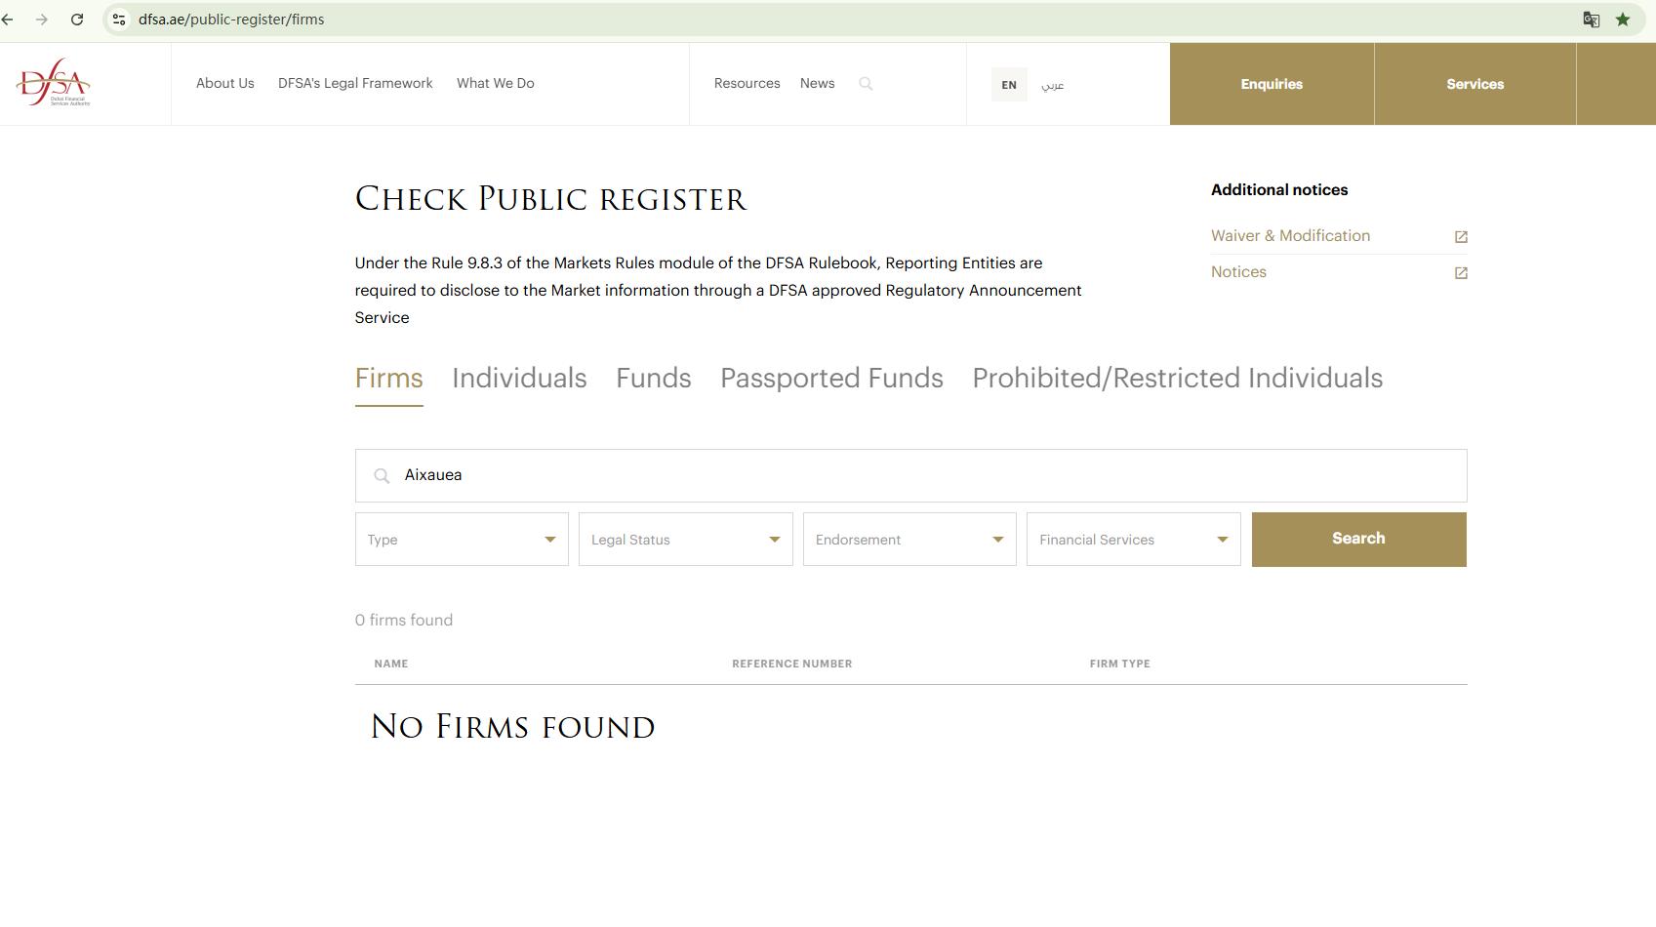Open the What We Do menu
Image resolution: width=1656 pixels, height=927 pixels.
[x=496, y=83]
